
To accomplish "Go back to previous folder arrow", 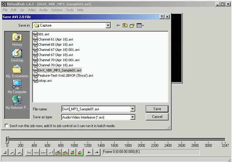I will [x=118, y=25].
